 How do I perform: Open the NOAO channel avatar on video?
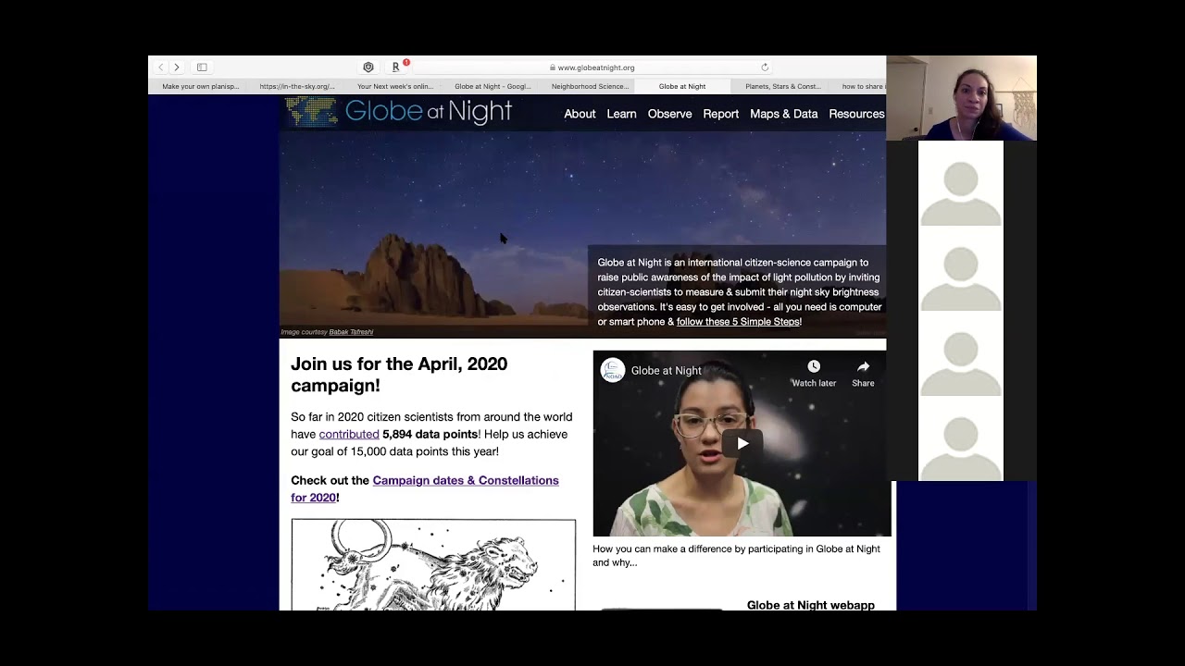(613, 370)
